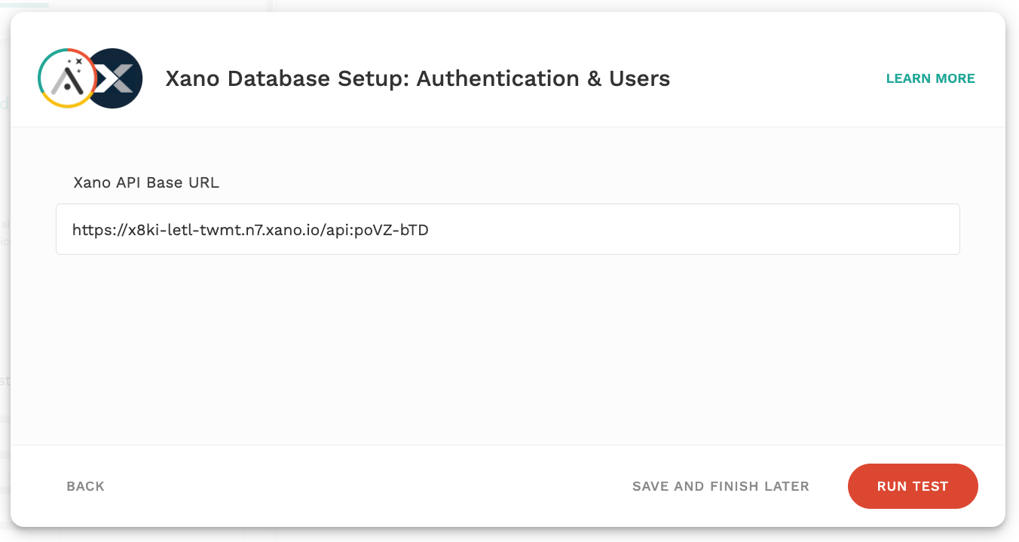Screen dimensions: 1019x542
Task: Click the word 'TEST' on red button
Action: [x=930, y=486]
